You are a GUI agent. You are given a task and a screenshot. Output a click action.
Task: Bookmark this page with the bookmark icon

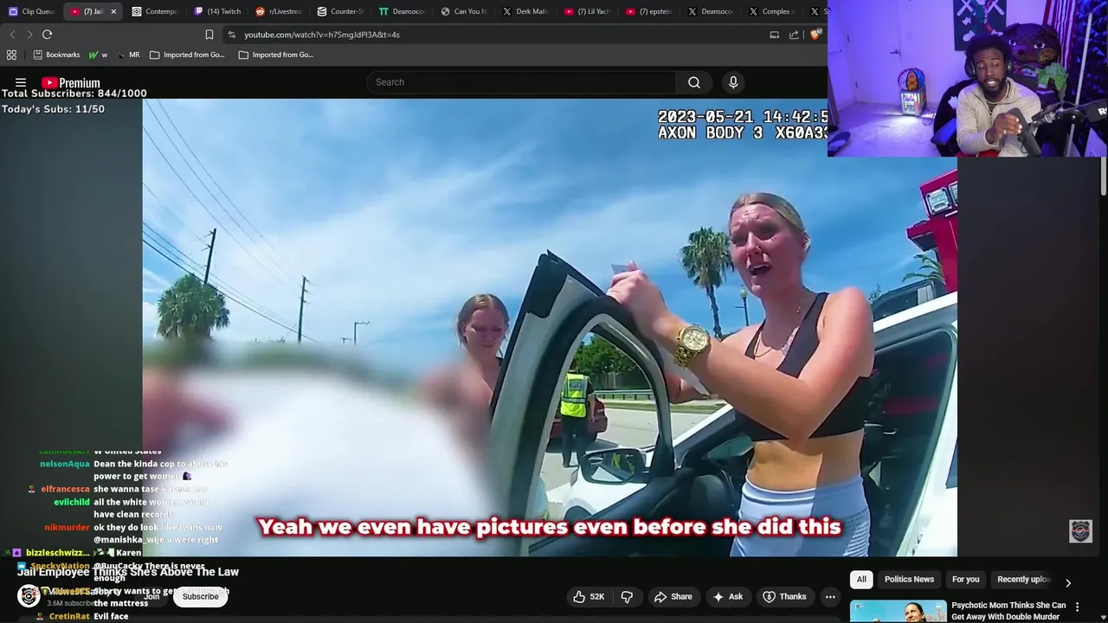point(209,35)
